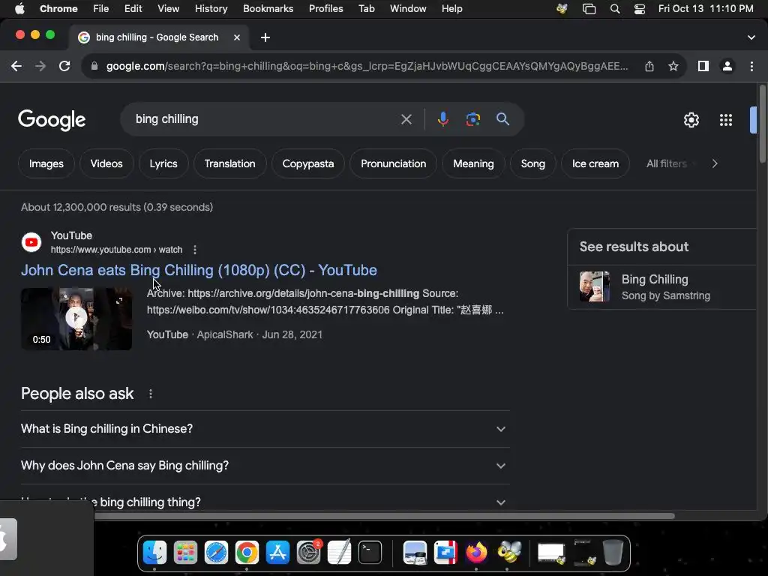Click the magnifier search button
Viewport: 768px width, 576px height.
pos(502,119)
